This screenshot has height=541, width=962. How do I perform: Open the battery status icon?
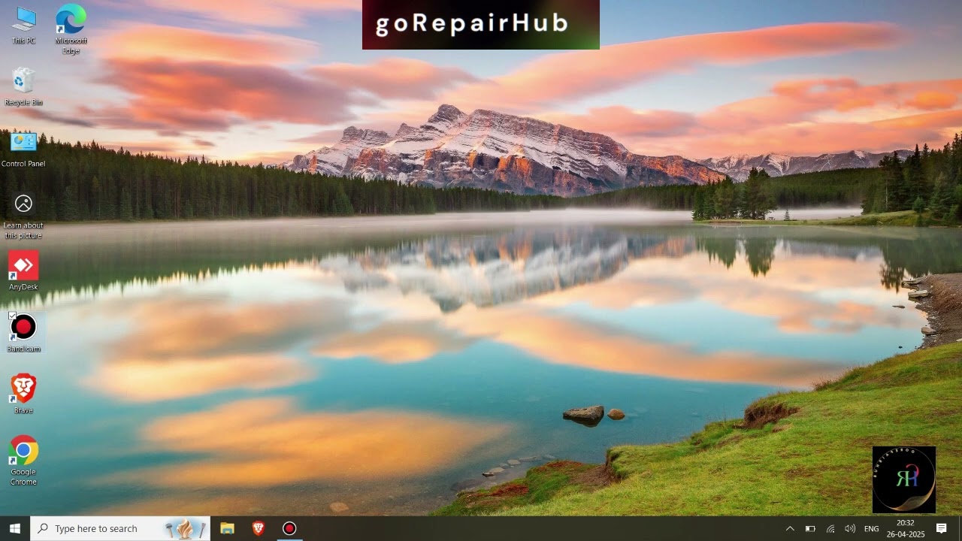[x=810, y=528]
